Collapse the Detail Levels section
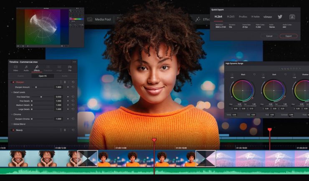Screen dimensions: 309x181 12,92
